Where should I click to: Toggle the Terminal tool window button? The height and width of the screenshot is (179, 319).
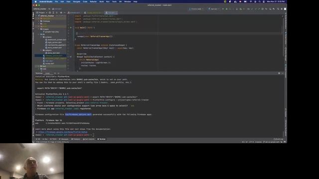102,139
